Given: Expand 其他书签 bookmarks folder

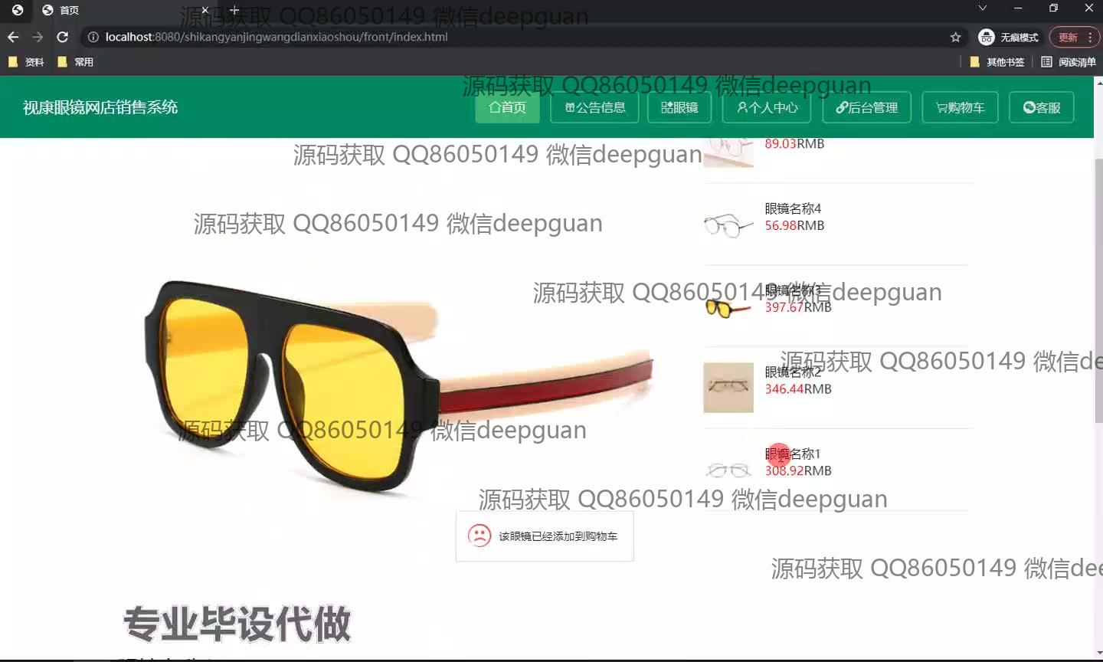Looking at the screenshot, I should click(997, 62).
